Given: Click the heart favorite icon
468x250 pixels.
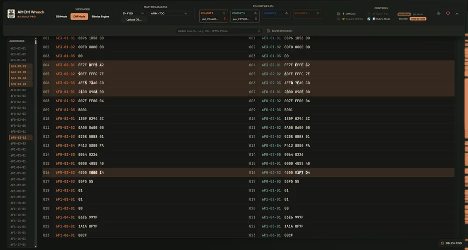Looking at the screenshot, I should pyautogui.click(x=448, y=13).
